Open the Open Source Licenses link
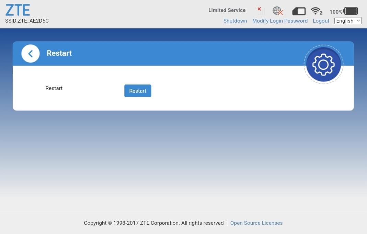Viewport: 367px width, 234px height. (x=256, y=223)
